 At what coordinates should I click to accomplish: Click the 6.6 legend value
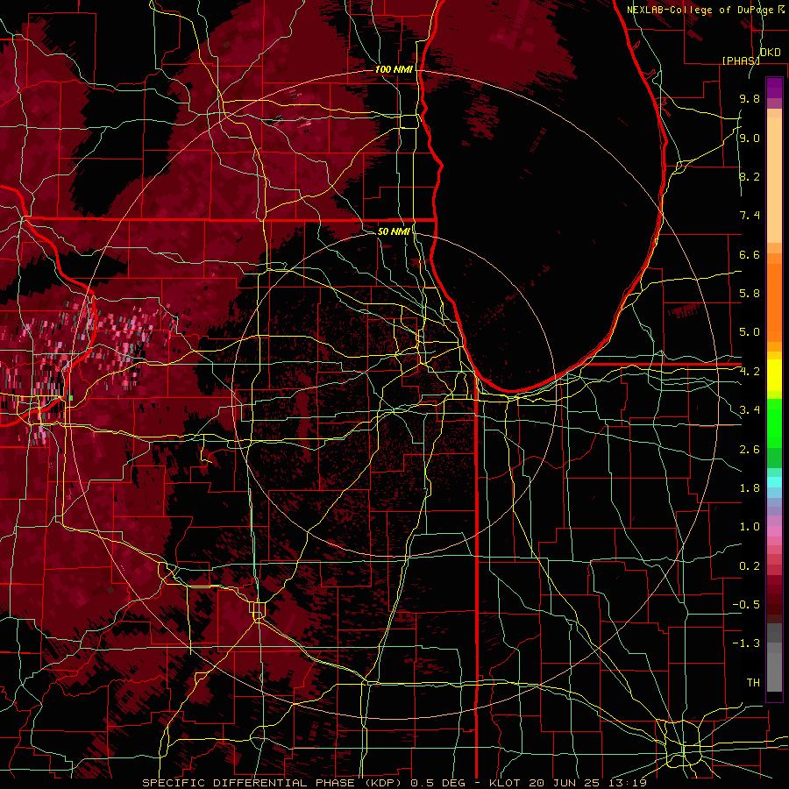pyautogui.click(x=750, y=254)
